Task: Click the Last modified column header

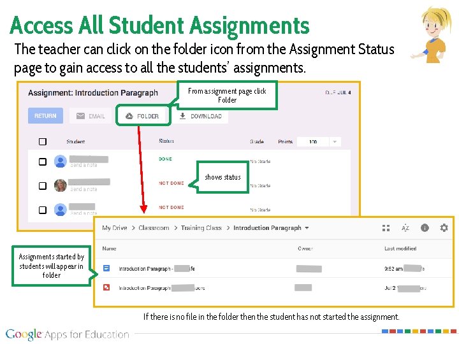Action: pyautogui.click(x=400, y=248)
